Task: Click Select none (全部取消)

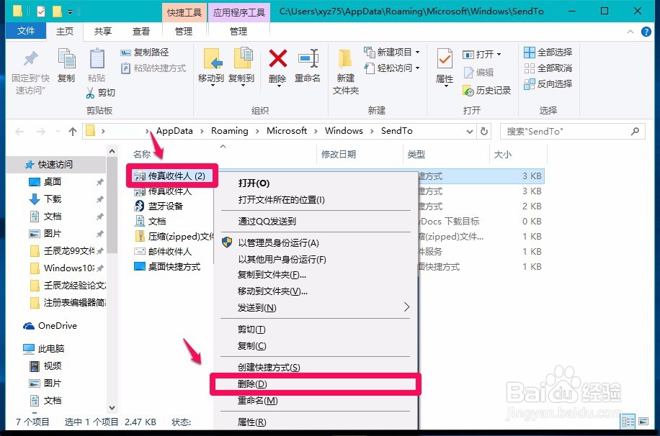Action: (548, 68)
